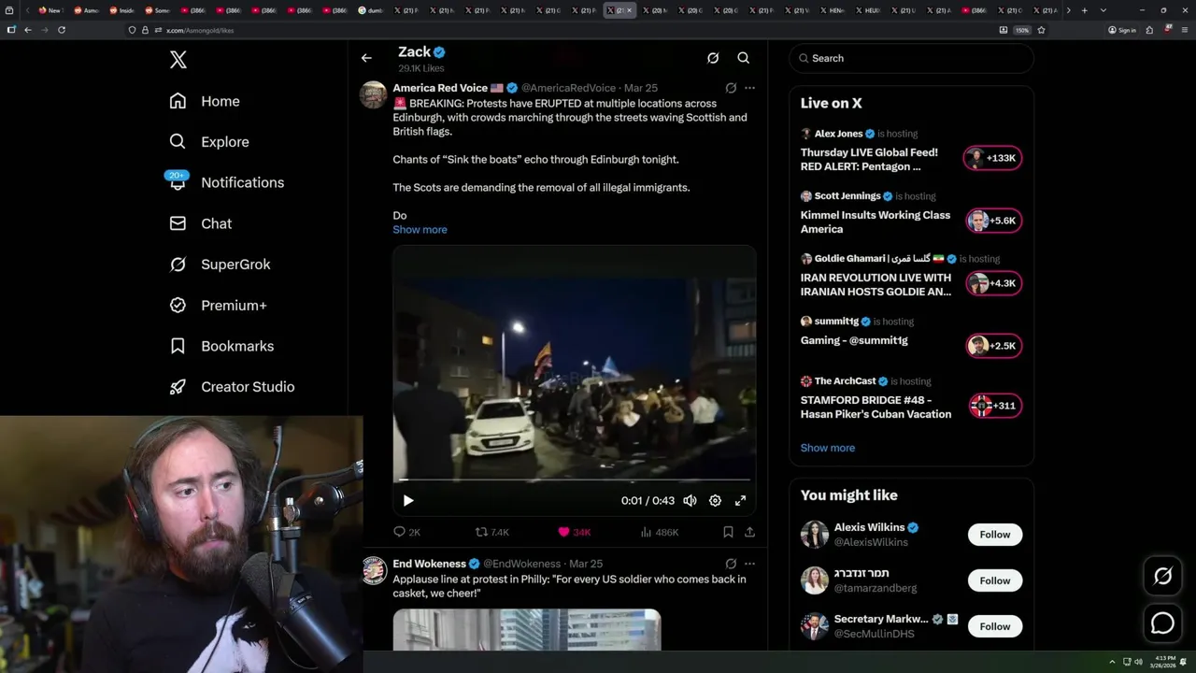Open the Alexis Wilkins profile avatar
1196x673 pixels.
[815, 535]
